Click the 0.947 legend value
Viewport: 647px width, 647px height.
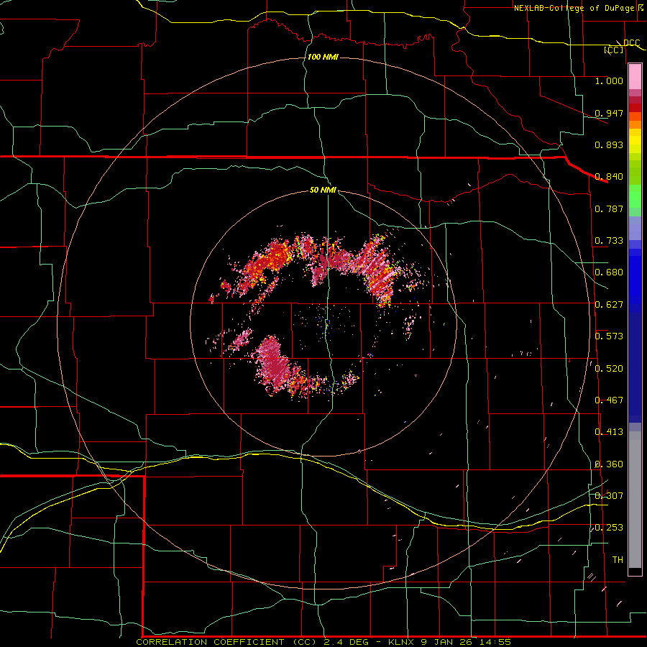[609, 113]
